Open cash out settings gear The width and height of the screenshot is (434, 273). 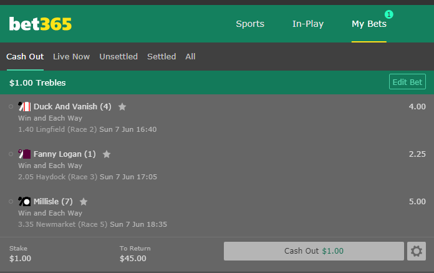417,251
